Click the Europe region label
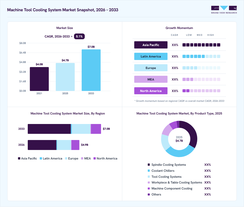Screen dimensions: 244x207 point(151,68)
